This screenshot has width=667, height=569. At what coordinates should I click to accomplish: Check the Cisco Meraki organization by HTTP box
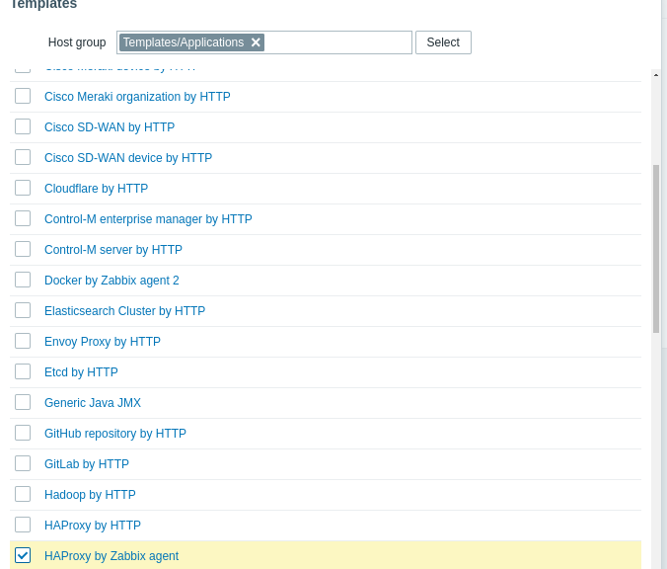click(23, 96)
